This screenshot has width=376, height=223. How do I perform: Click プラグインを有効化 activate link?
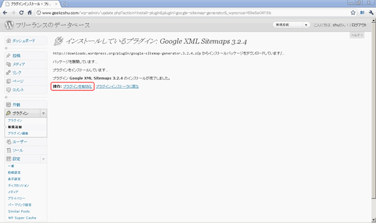78,86
